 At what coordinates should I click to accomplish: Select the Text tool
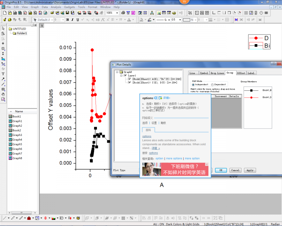3,74
